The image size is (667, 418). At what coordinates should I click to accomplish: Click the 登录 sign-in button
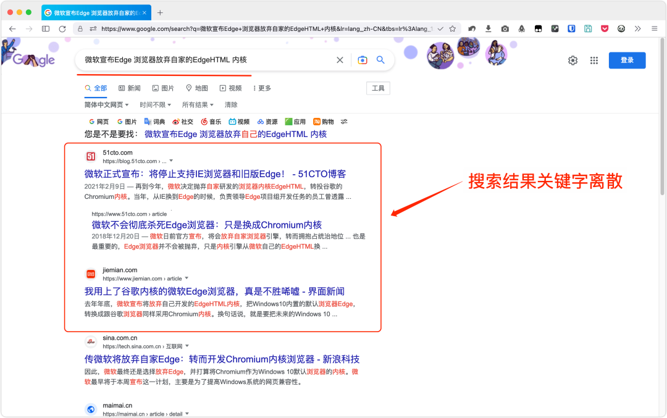(x=627, y=61)
